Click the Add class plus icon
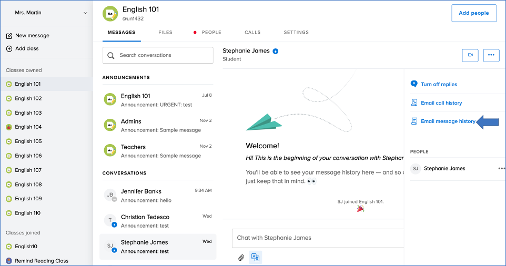The width and height of the screenshot is (506, 266). tap(9, 48)
